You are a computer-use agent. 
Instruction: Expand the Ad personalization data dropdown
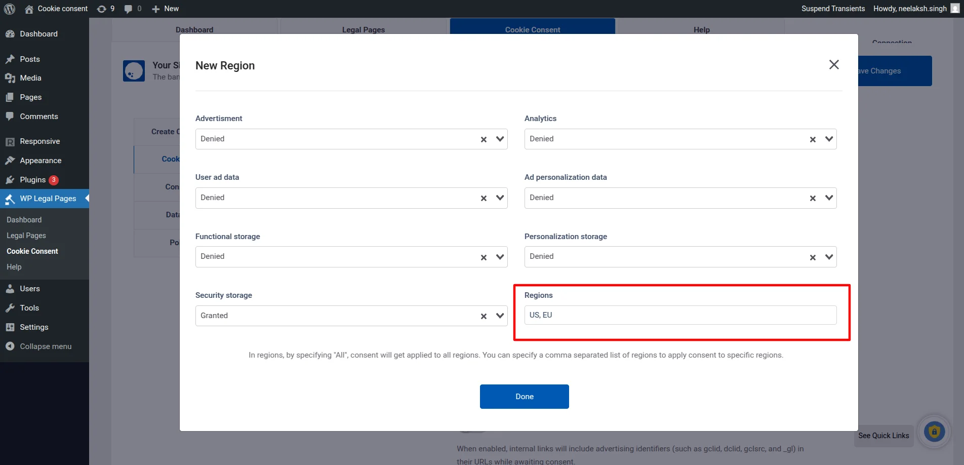click(x=829, y=198)
